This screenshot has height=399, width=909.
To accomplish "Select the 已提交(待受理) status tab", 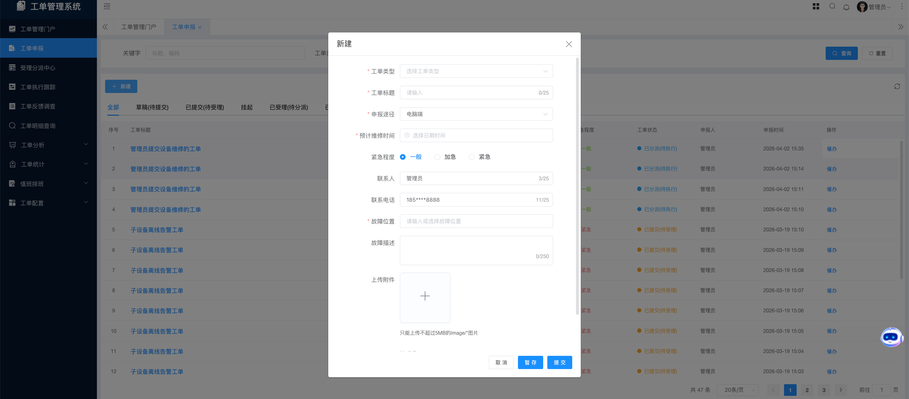I will (x=205, y=107).
